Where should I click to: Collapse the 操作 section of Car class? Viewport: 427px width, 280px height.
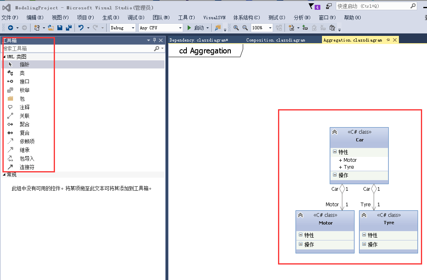(x=335, y=175)
